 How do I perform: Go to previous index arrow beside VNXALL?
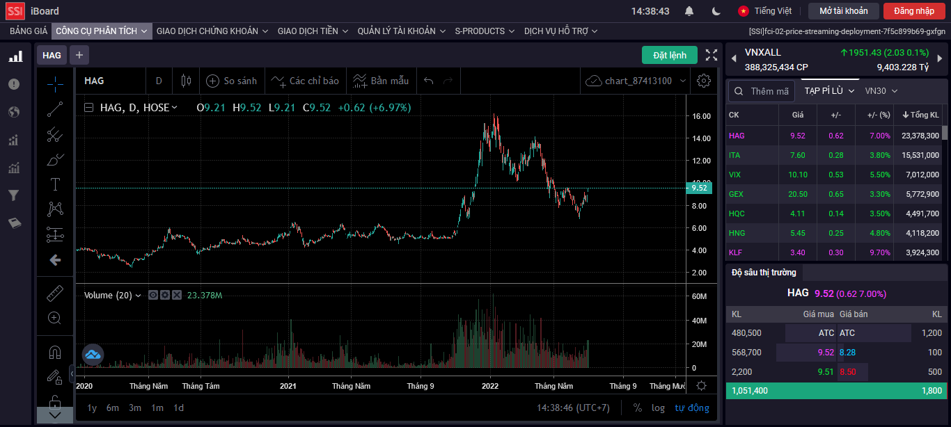tap(732, 60)
